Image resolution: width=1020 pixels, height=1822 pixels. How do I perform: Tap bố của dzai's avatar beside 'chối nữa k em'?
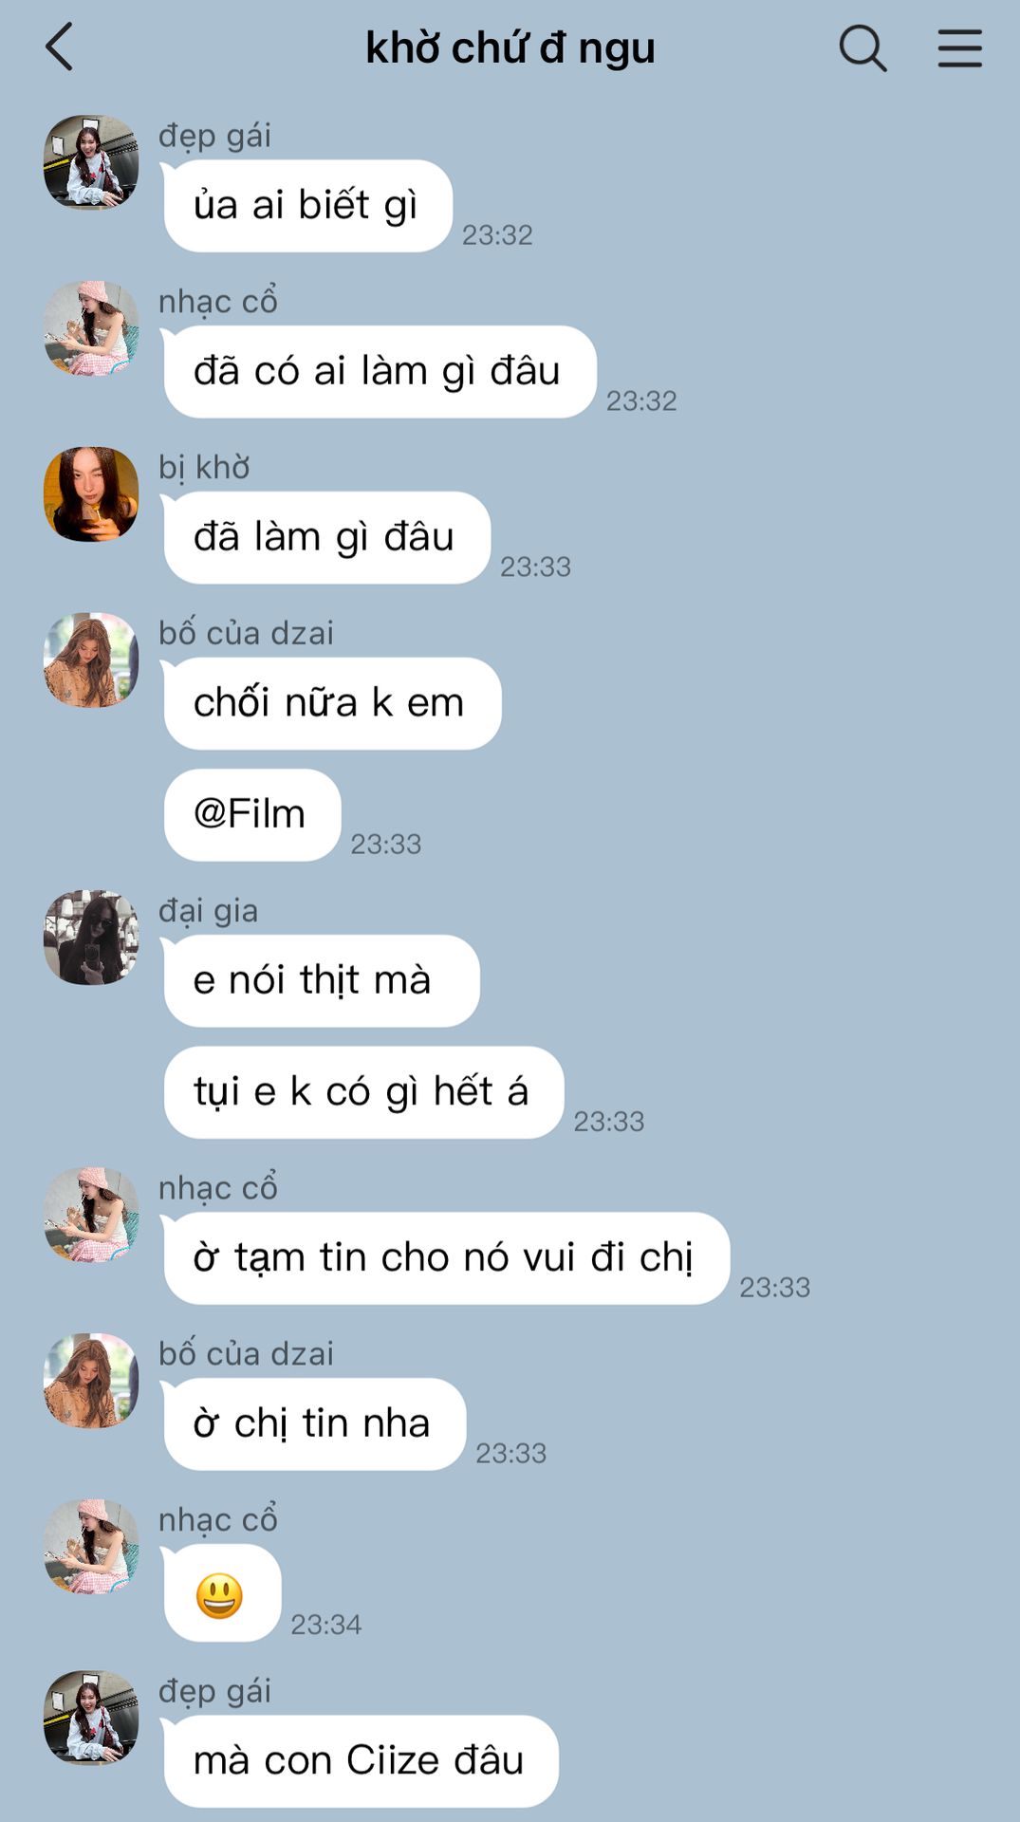pos(91,660)
